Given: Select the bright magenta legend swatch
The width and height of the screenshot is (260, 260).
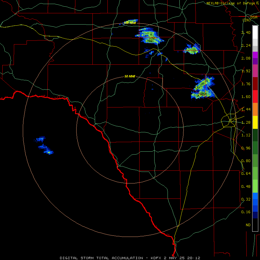Looking at the screenshot, I should tap(255, 55).
